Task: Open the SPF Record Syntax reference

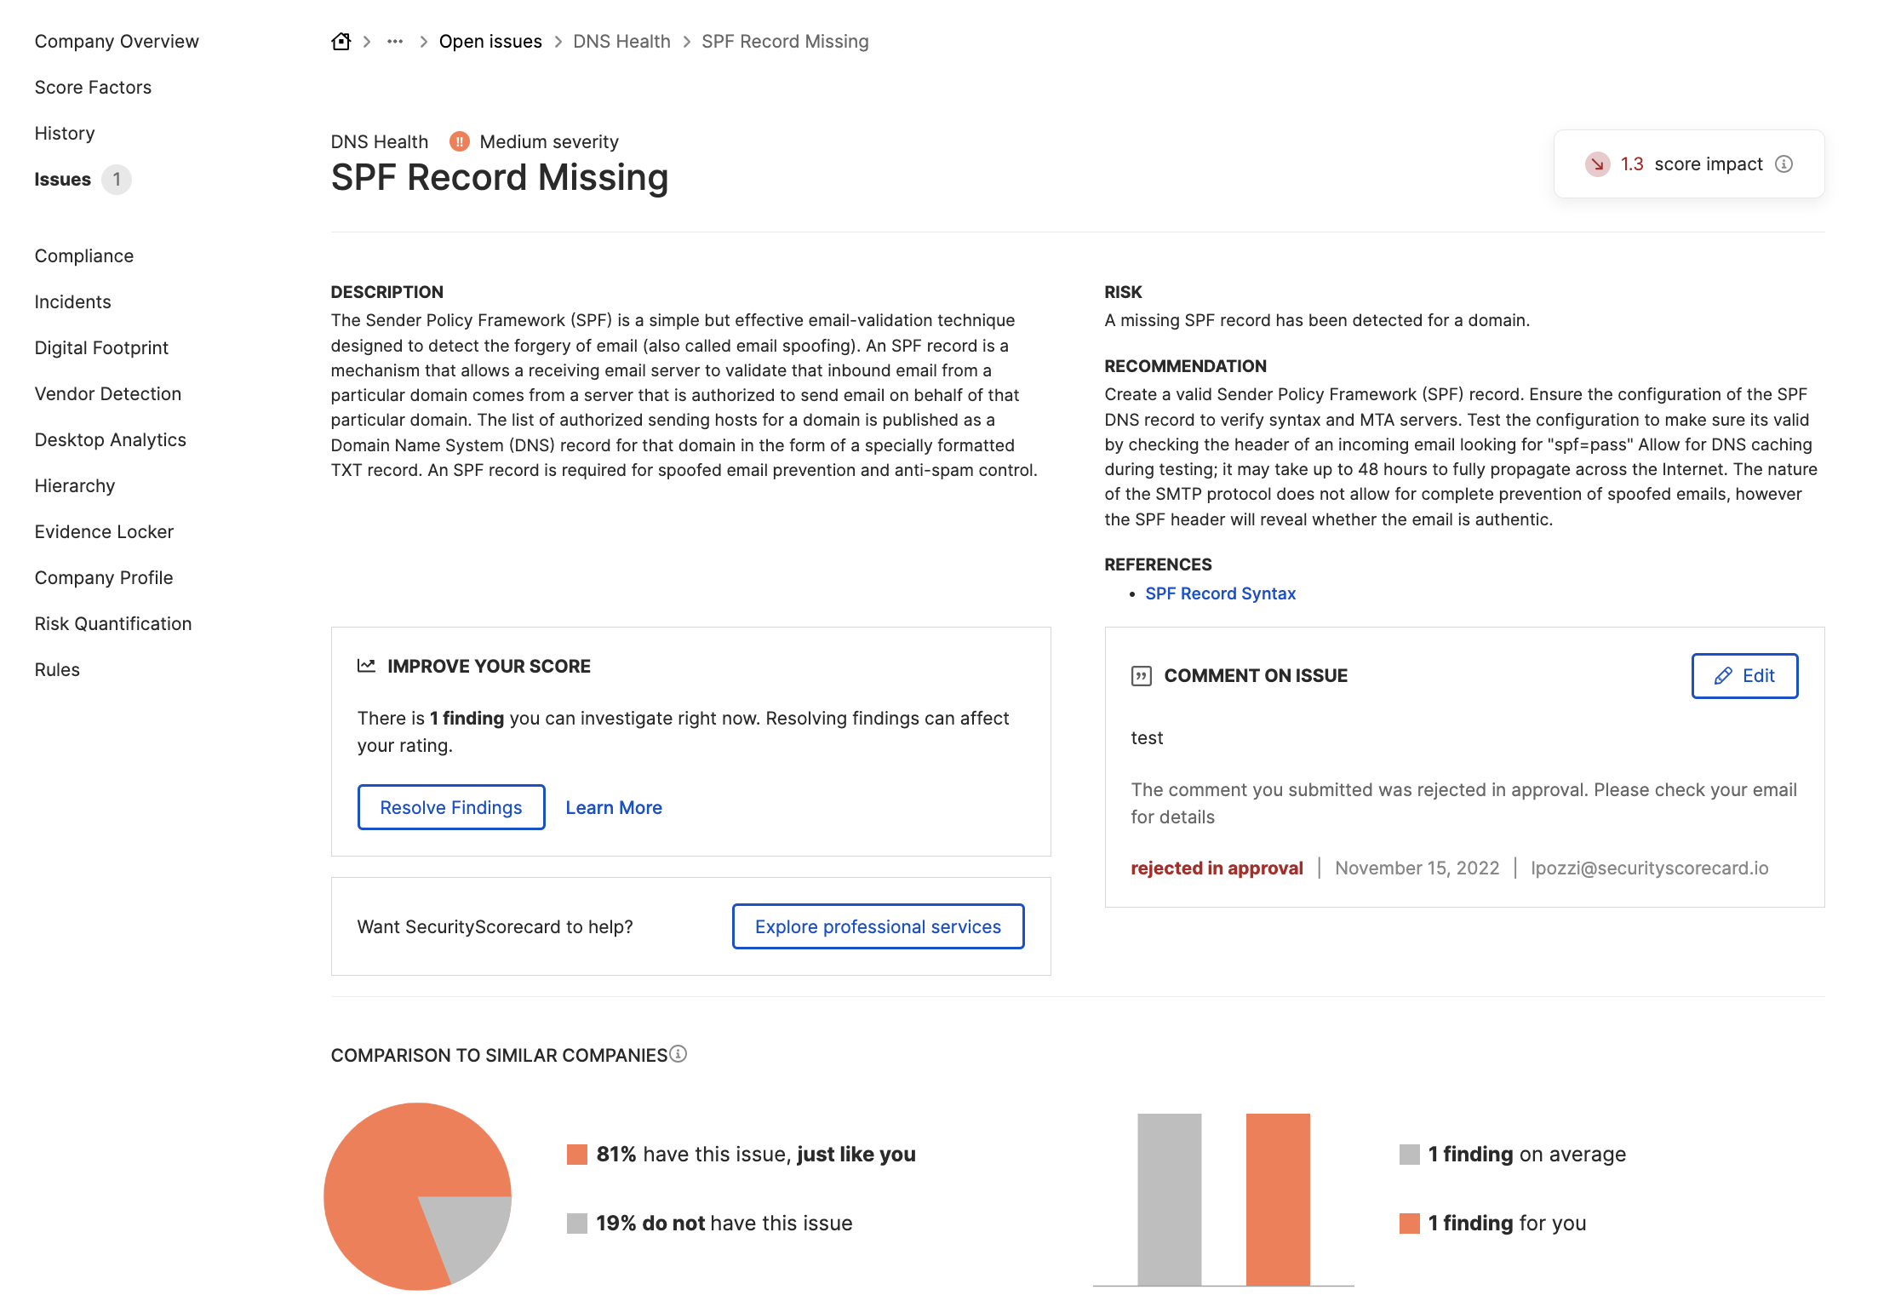Action: (x=1220, y=593)
